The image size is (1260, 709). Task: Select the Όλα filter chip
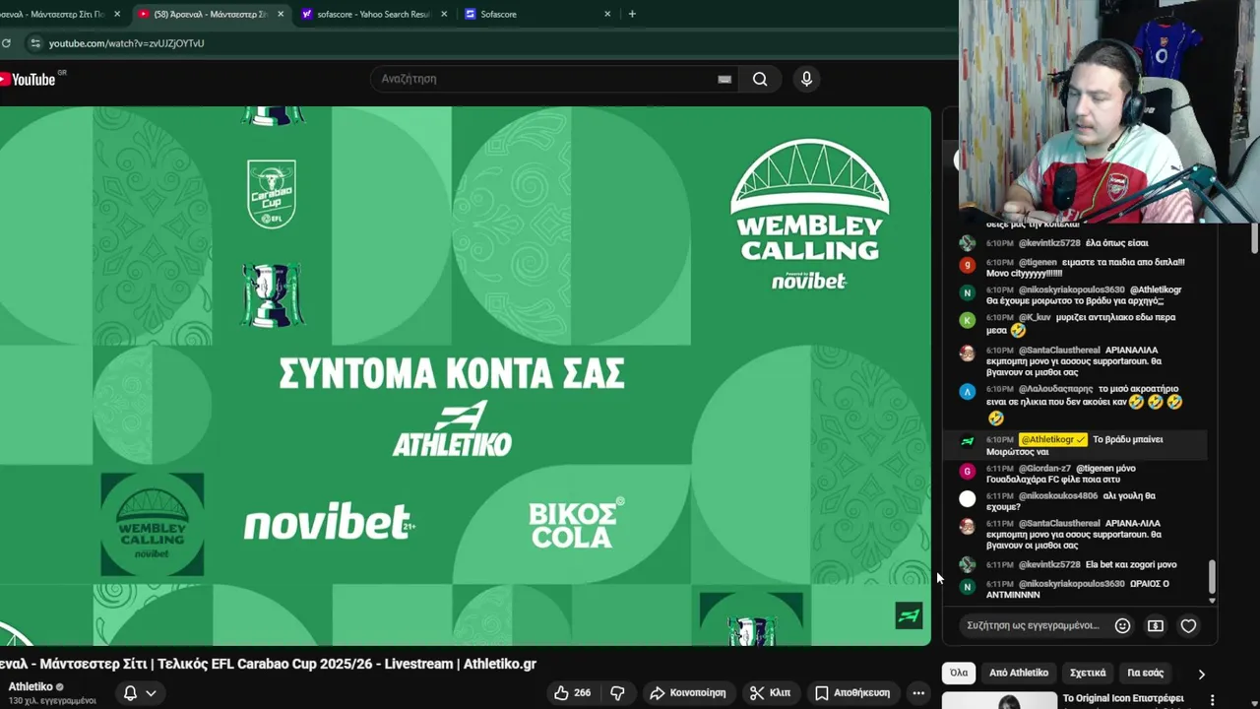click(x=959, y=673)
